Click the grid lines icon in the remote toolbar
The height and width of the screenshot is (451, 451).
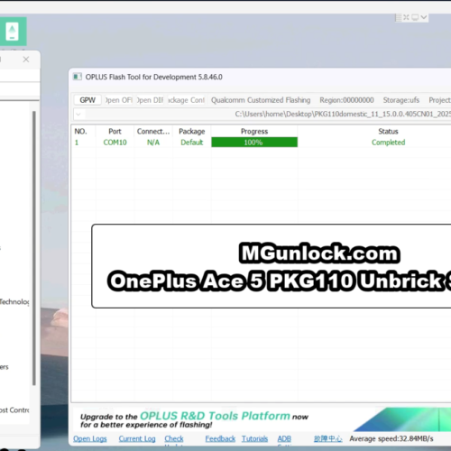(x=398, y=18)
